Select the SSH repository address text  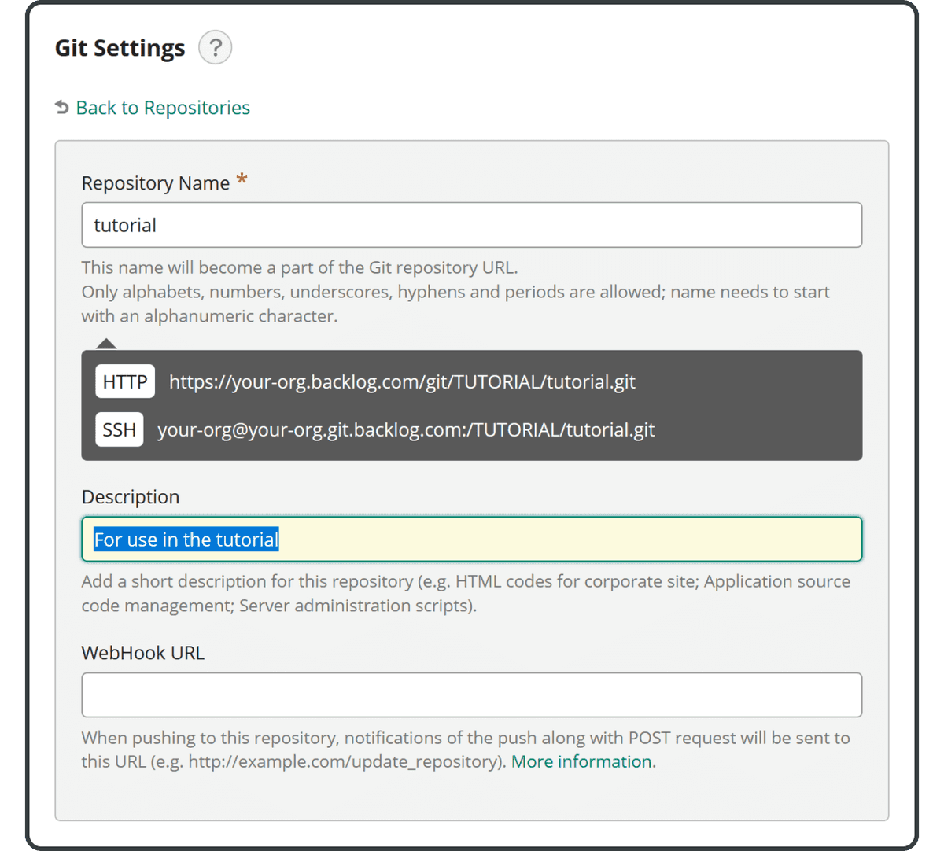coord(406,430)
